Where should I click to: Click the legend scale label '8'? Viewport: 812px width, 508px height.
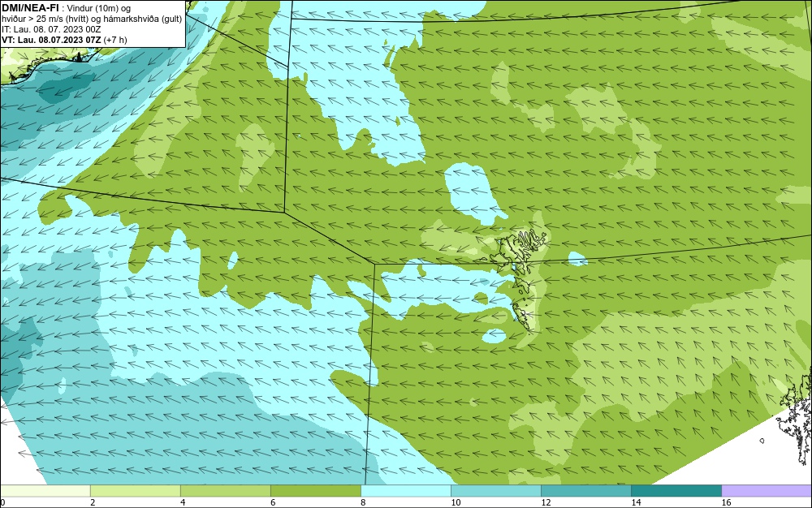363,502
